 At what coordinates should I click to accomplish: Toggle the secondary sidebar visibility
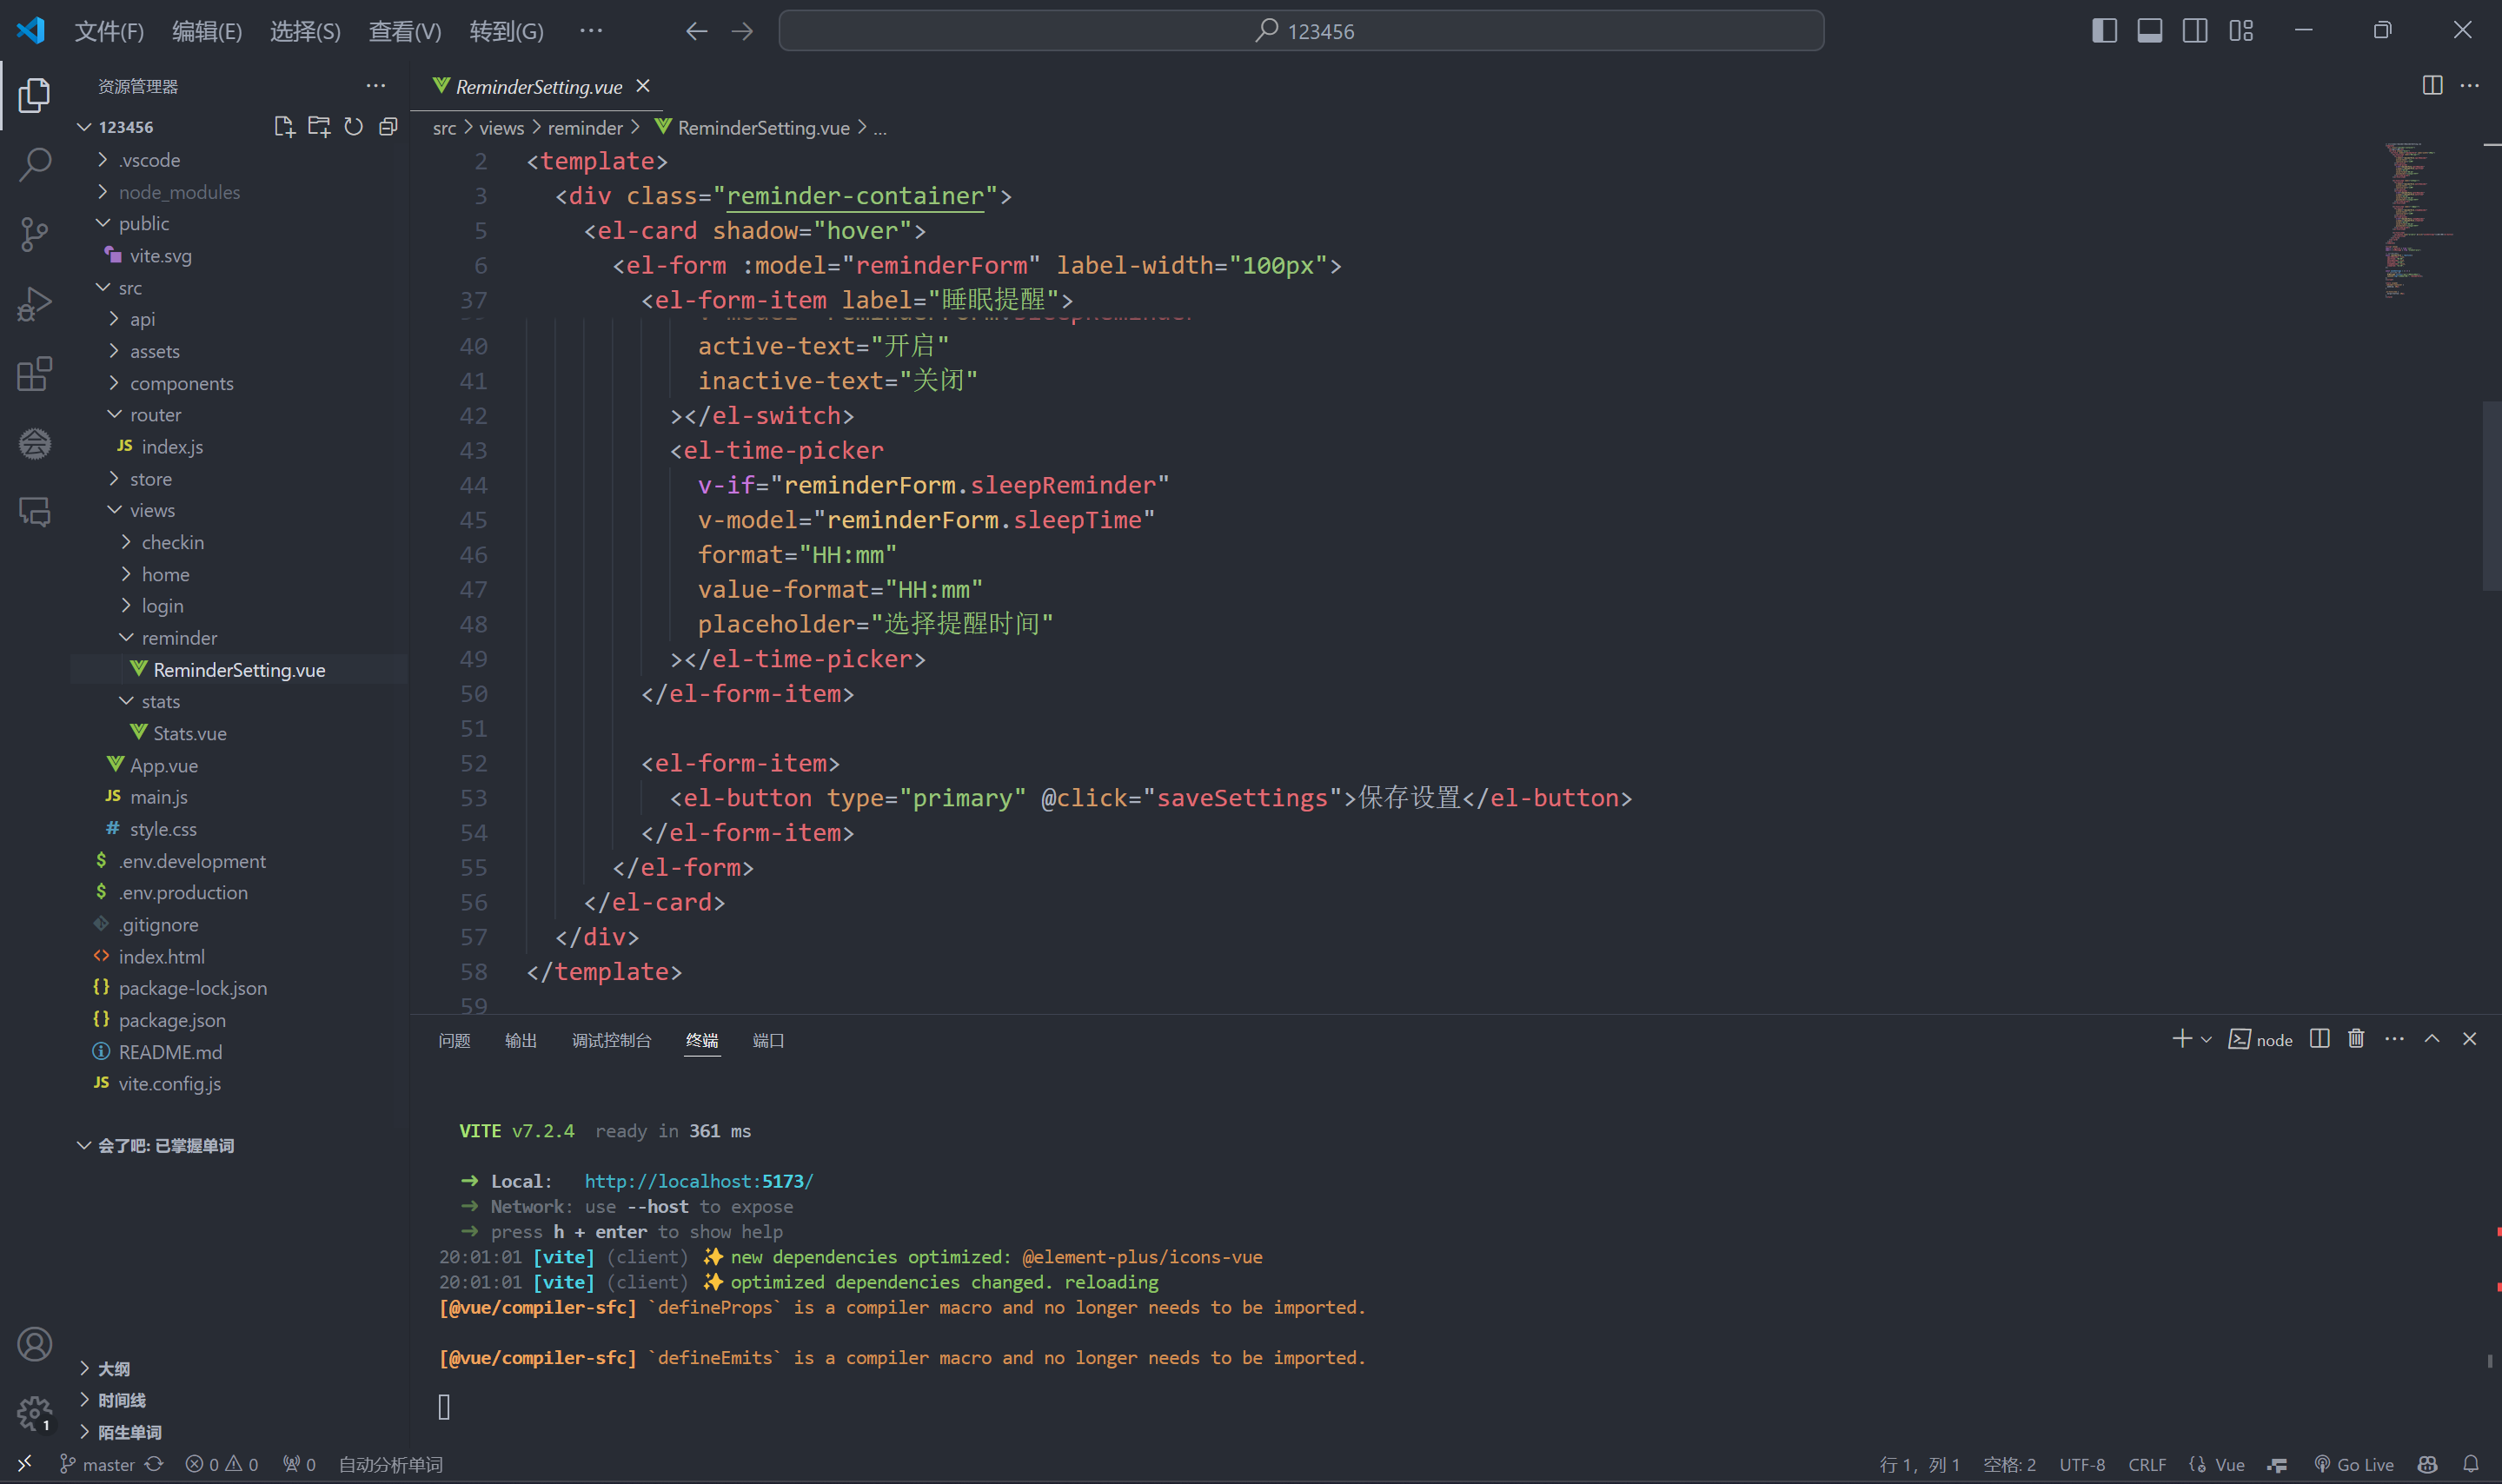2195,31
